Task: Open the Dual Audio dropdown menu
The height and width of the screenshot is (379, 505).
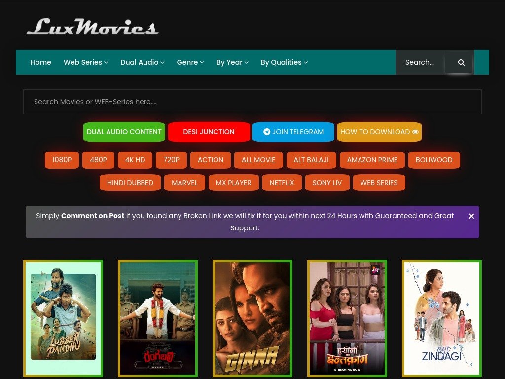Action: click(142, 62)
